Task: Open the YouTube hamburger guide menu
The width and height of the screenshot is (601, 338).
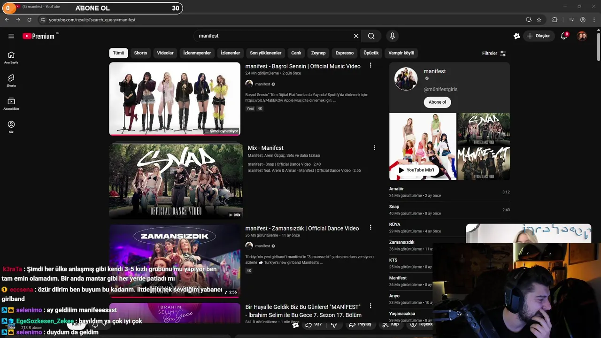Action: click(11, 36)
